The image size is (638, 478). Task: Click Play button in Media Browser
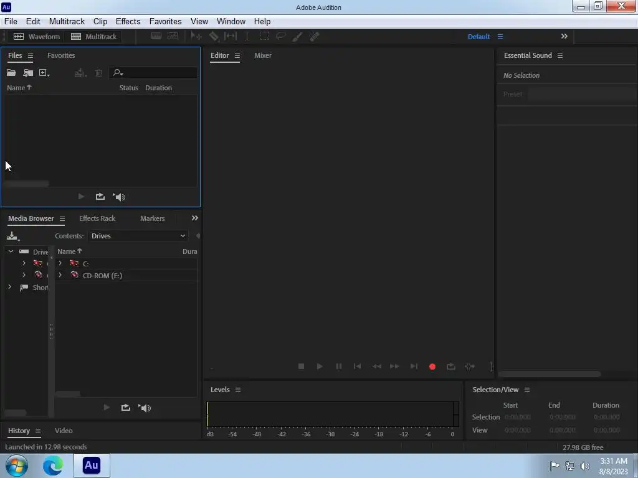point(107,407)
